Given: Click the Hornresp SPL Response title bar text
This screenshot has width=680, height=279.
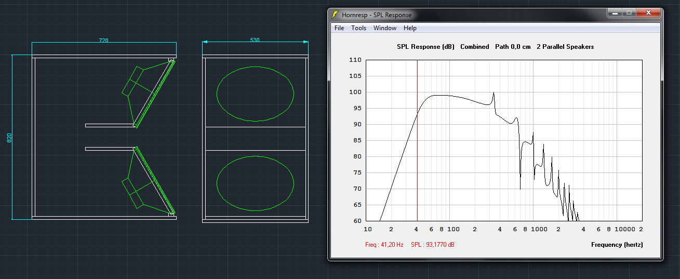Looking at the screenshot, I should coord(377,15).
